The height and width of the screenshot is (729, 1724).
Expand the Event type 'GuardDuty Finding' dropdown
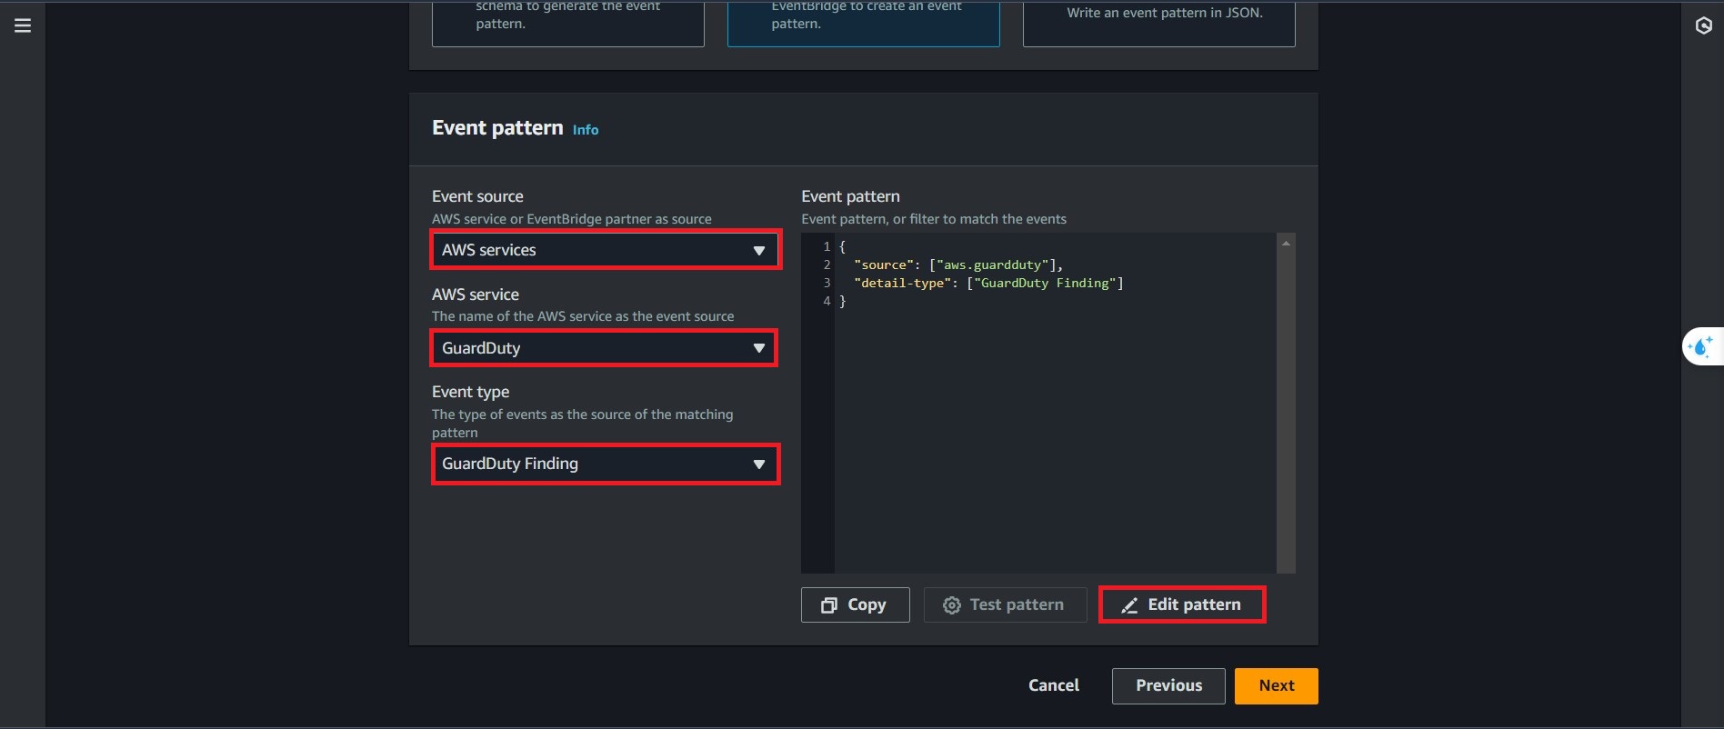click(x=605, y=464)
